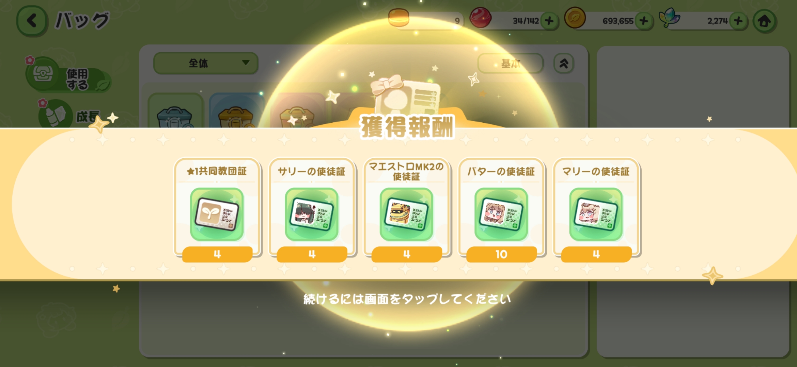
Task: Collapse list with double chevron button
Action: [564, 63]
